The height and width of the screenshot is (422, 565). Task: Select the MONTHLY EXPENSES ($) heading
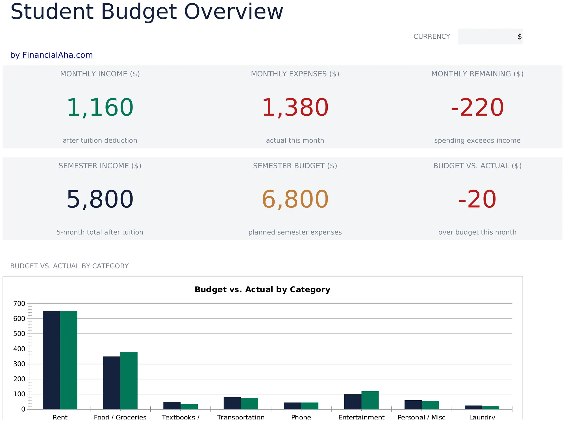click(295, 74)
